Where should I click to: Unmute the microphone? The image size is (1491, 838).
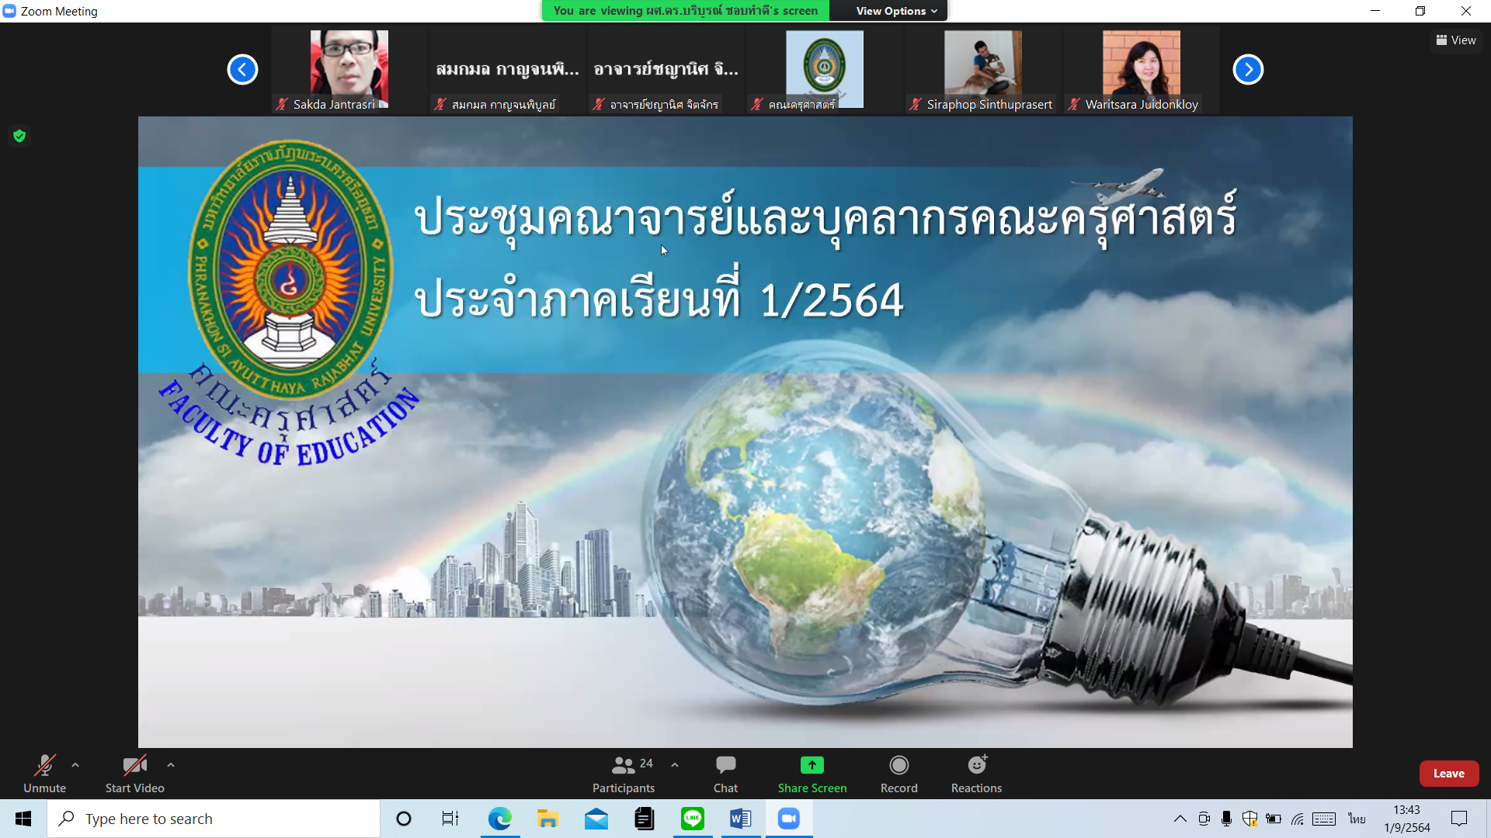pyautogui.click(x=45, y=774)
